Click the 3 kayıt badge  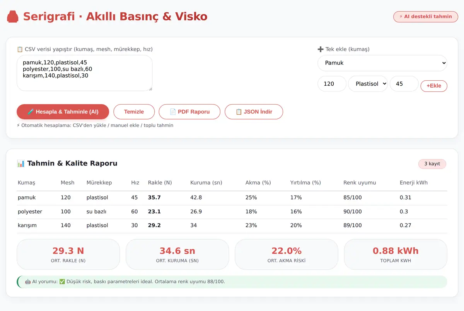(432, 164)
